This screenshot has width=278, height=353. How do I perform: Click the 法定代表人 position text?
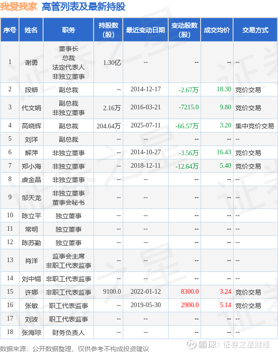pos(69,67)
